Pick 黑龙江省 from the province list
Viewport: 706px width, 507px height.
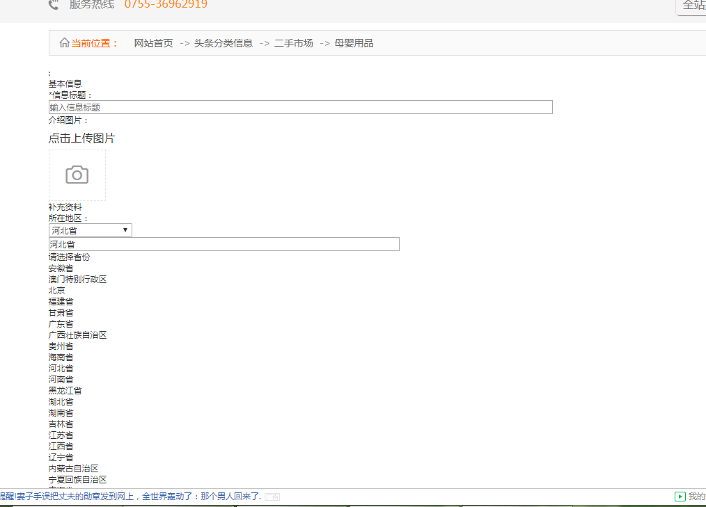click(x=65, y=391)
